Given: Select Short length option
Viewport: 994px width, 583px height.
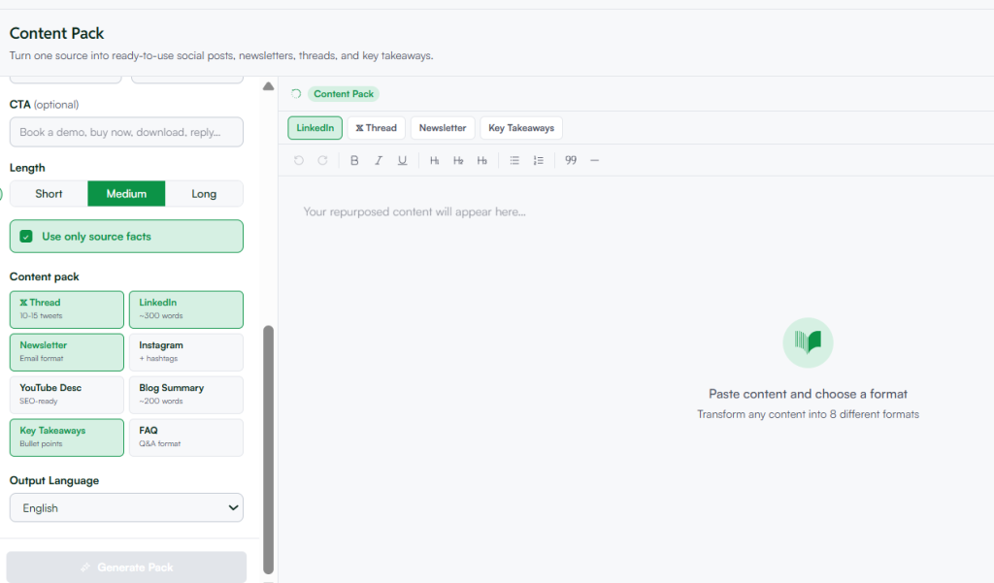Looking at the screenshot, I should tap(49, 194).
